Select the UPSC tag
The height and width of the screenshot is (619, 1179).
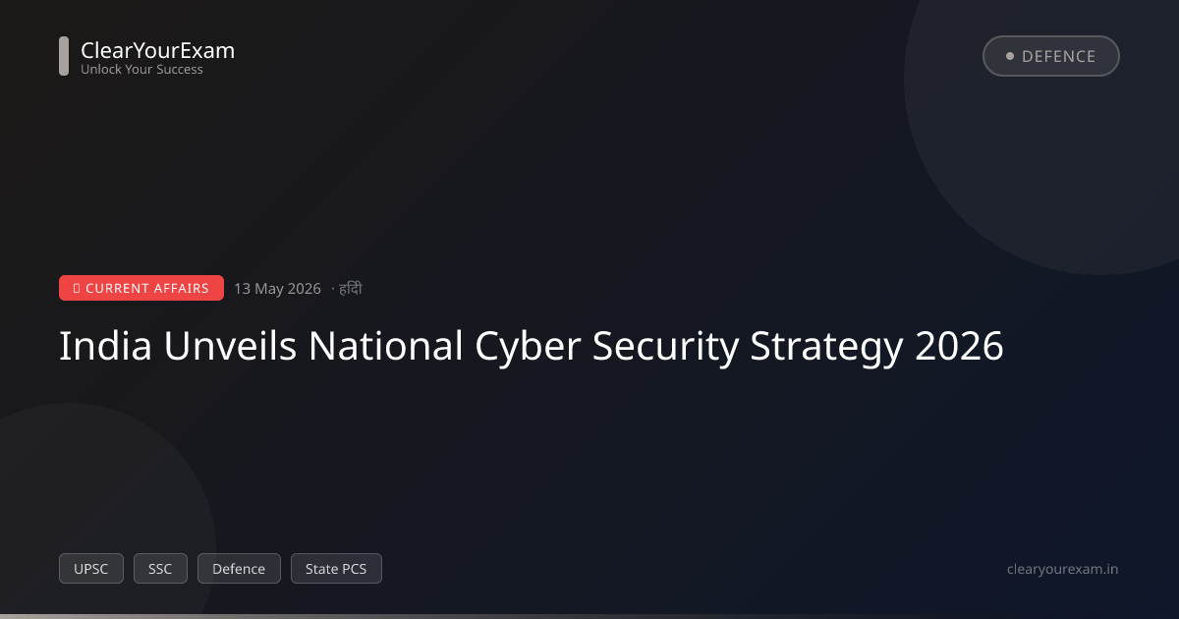click(x=91, y=569)
